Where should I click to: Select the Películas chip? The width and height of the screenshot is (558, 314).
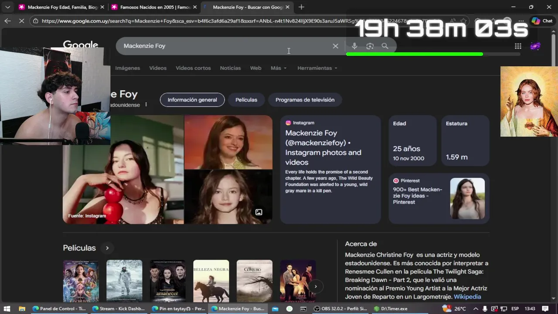pos(246,100)
